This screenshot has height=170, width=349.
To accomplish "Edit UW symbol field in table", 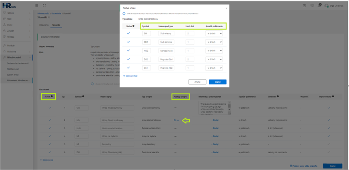I will 82,108.
